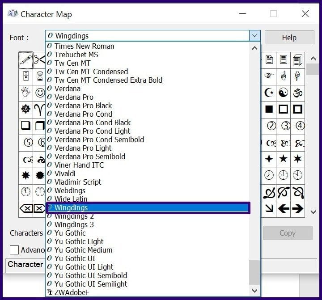The width and height of the screenshot is (322, 300).
Task: Pick the four-pointed star symbol
Action: (x=269, y=159)
